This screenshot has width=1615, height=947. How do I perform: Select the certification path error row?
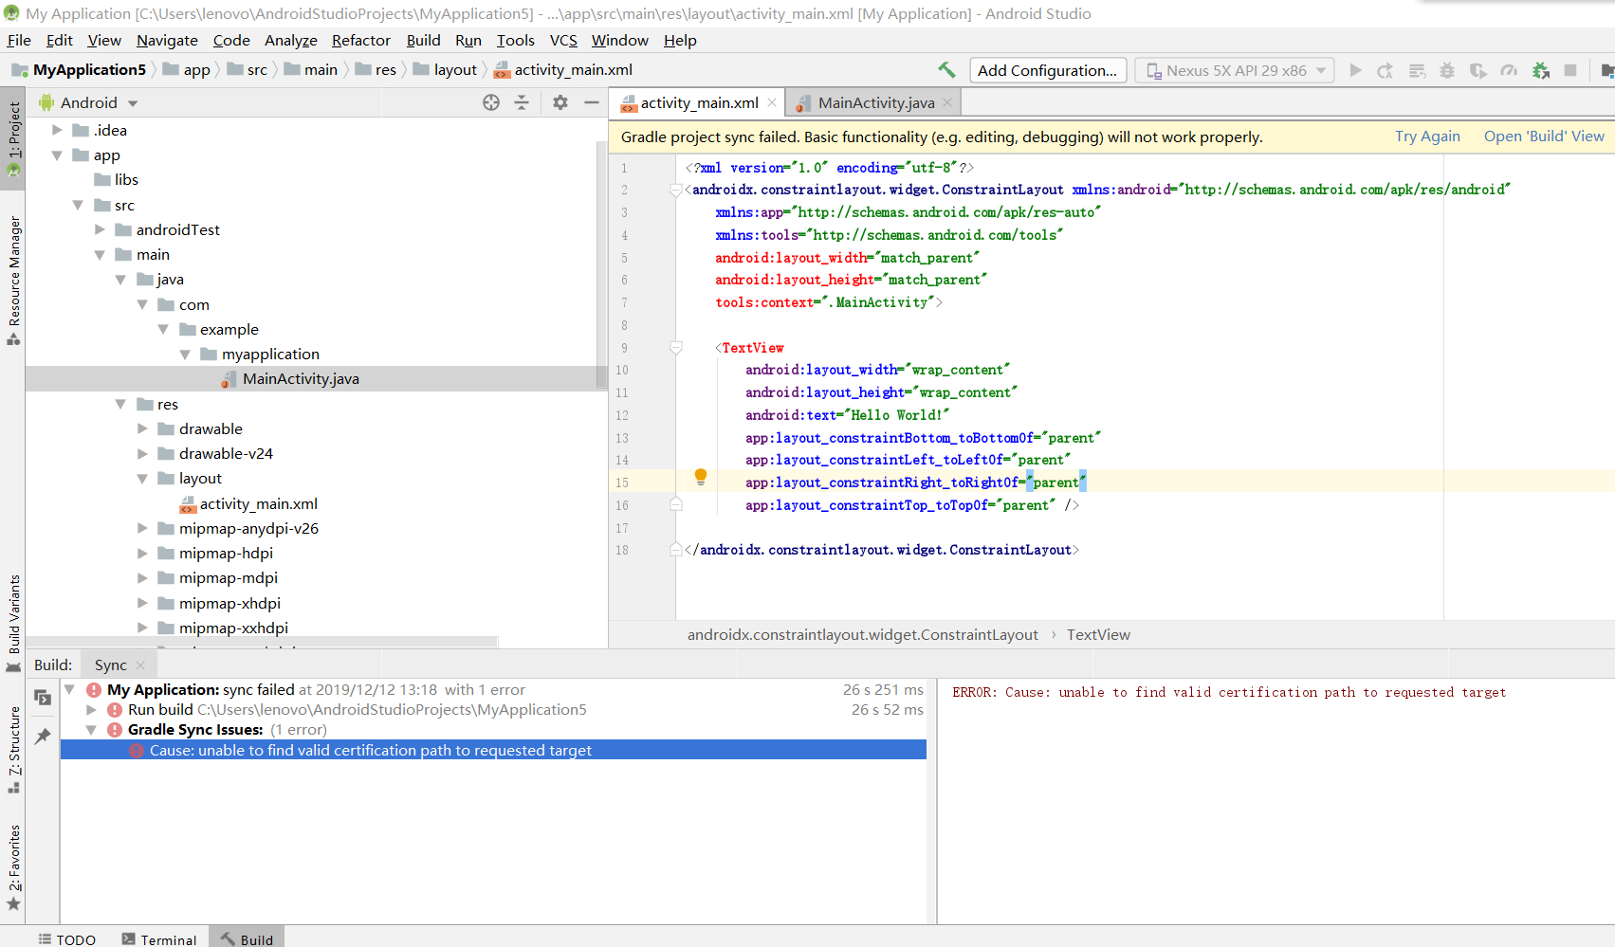pos(493,750)
